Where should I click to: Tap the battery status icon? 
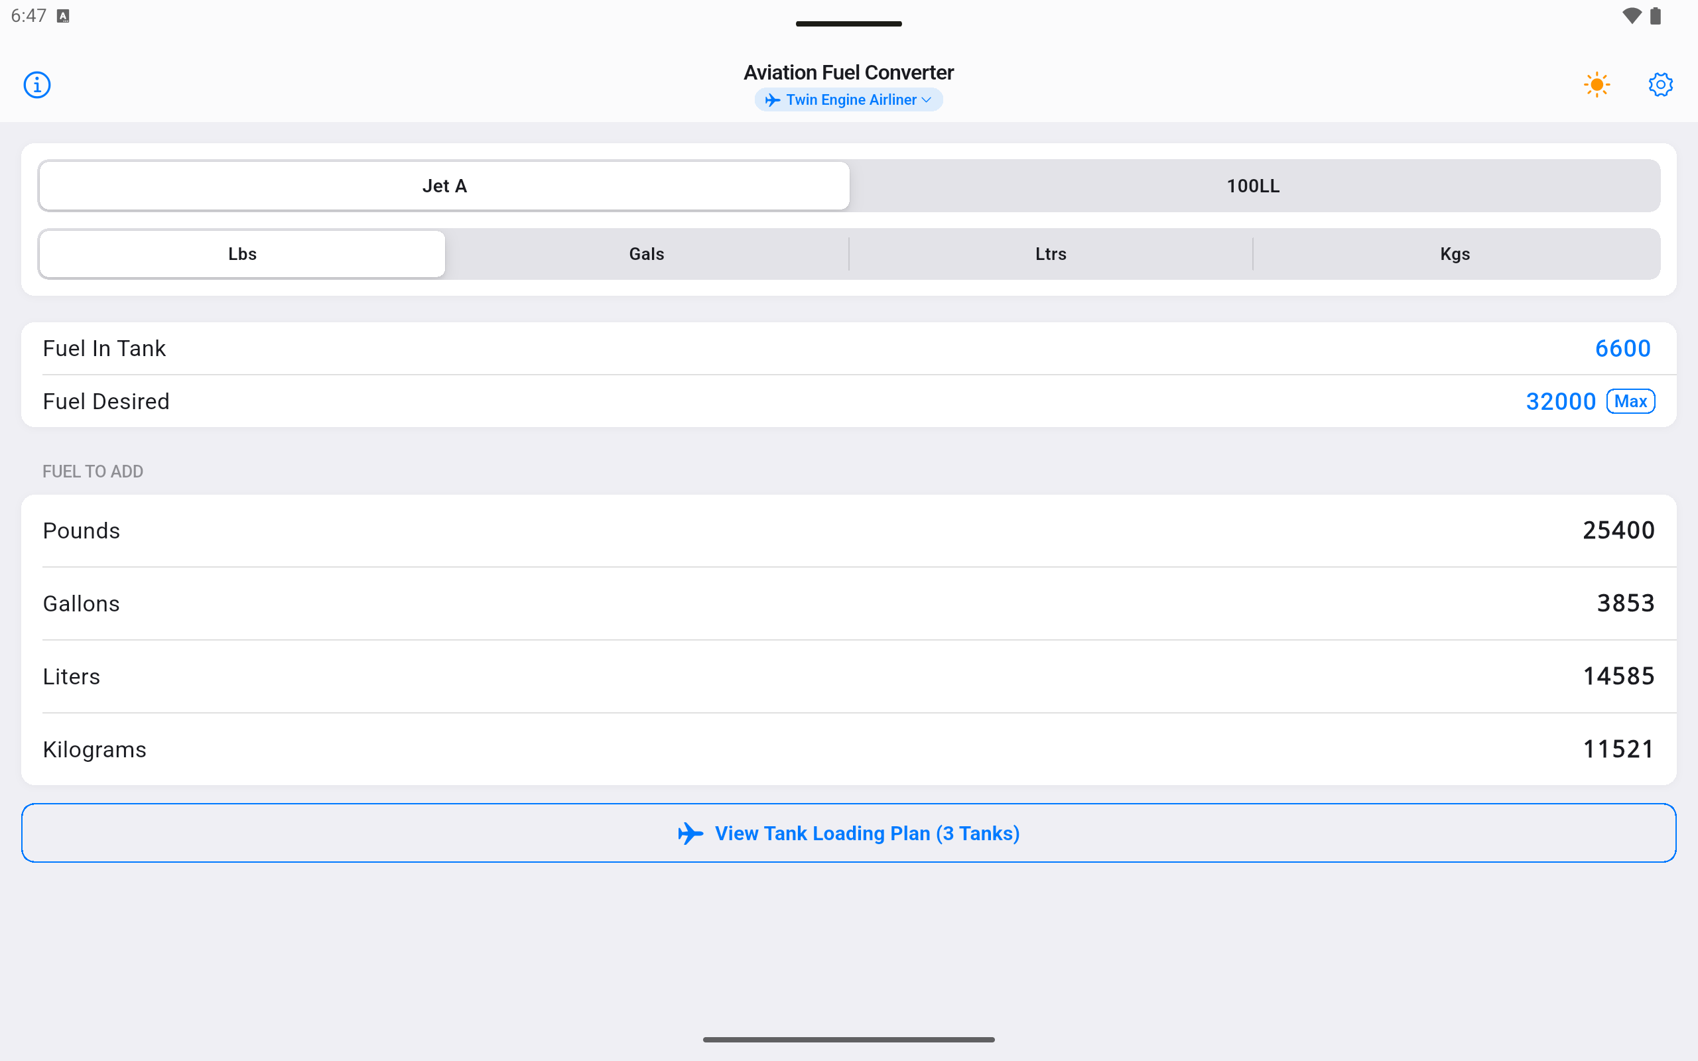point(1656,15)
